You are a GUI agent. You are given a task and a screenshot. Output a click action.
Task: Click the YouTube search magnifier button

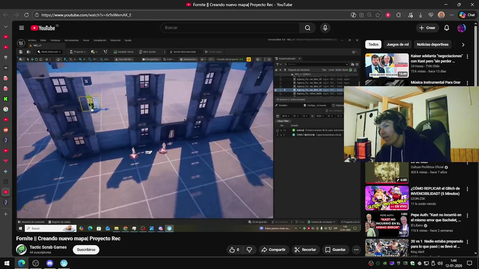point(308,28)
